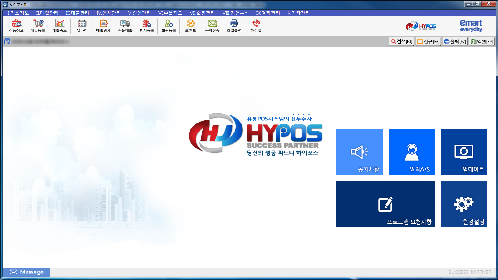The width and height of the screenshot is (498, 280).
Task: Click the 신규[F3] new button
Action: tap(428, 41)
